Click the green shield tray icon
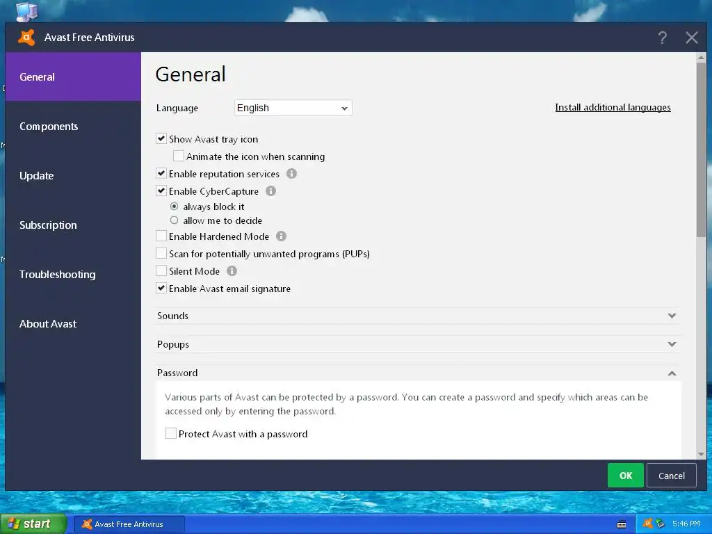This screenshot has height=534, width=712. tap(661, 524)
